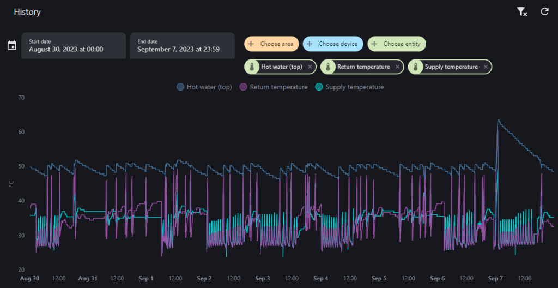Open the Choose device picker
The width and height of the screenshot is (558, 288).
[x=333, y=44]
